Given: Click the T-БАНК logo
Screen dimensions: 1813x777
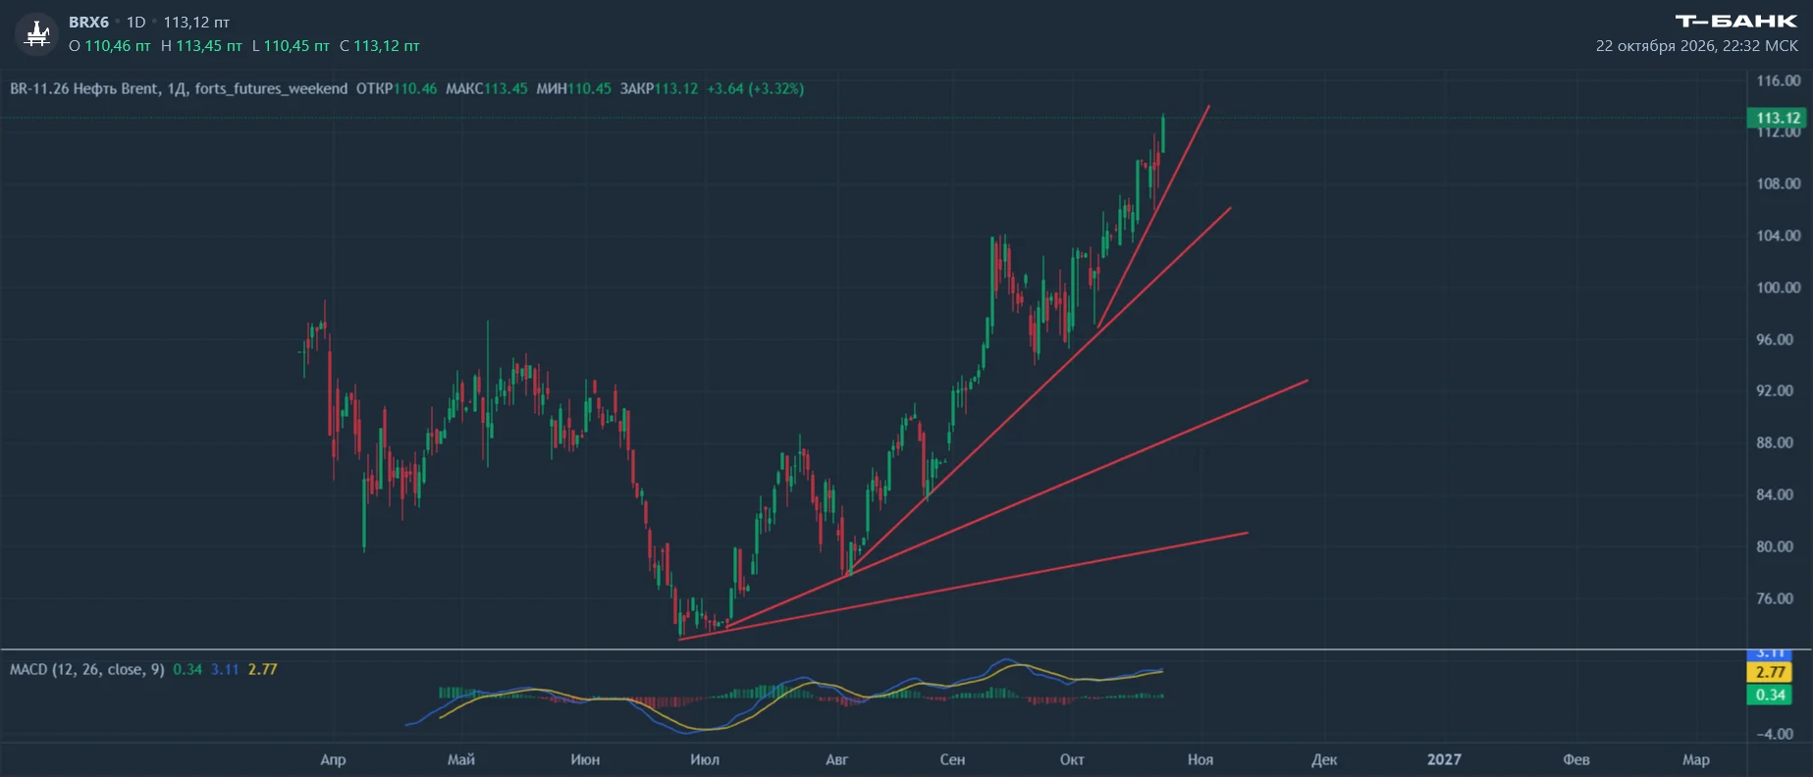Looking at the screenshot, I should pos(1735,21).
